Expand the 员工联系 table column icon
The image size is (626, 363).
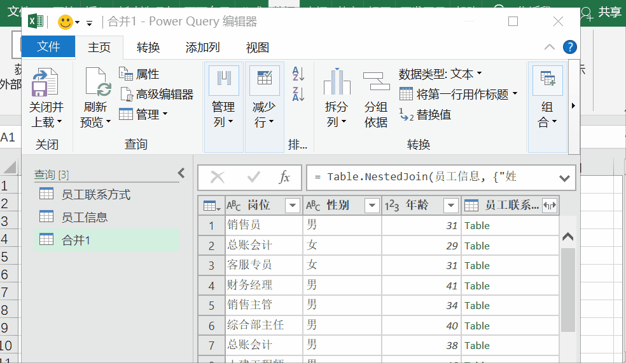pos(550,206)
